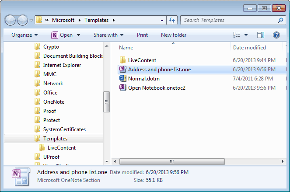The width and height of the screenshot is (290, 192).
Task: Open the address bar history dropdown
Action: pyautogui.click(x=162, y=21)
